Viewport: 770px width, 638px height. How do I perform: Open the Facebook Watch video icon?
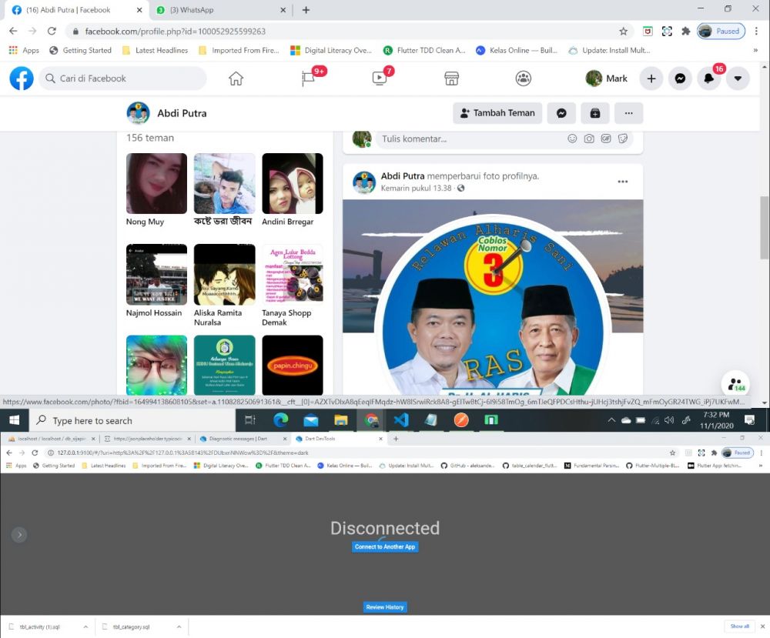coord(380,78)
